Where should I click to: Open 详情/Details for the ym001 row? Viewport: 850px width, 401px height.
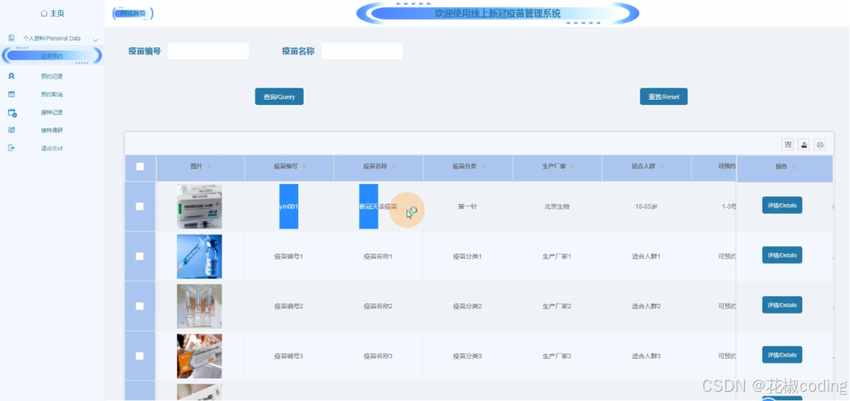pos(782,205)
